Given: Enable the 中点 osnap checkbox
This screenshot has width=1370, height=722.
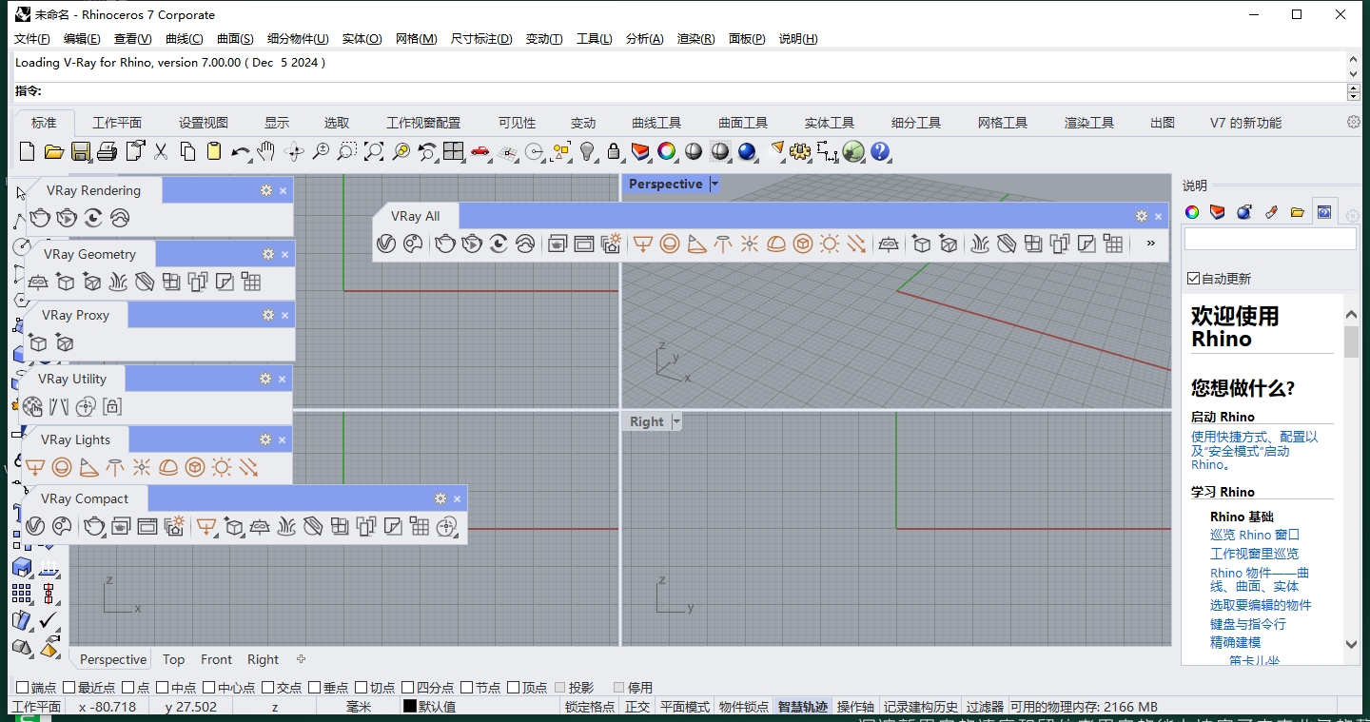Looking at the screenshot, I should (x=163, y=687).
